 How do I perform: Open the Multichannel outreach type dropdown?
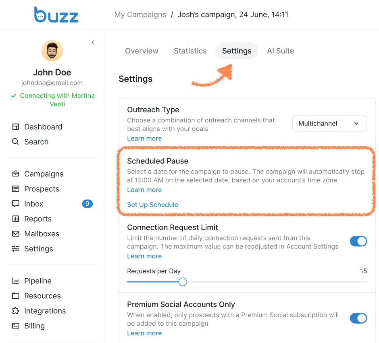[329, 124]
